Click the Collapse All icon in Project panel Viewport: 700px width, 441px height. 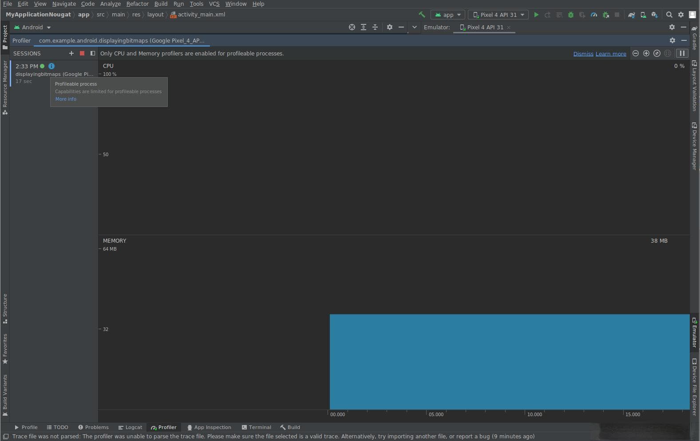(x=375, y=27)
